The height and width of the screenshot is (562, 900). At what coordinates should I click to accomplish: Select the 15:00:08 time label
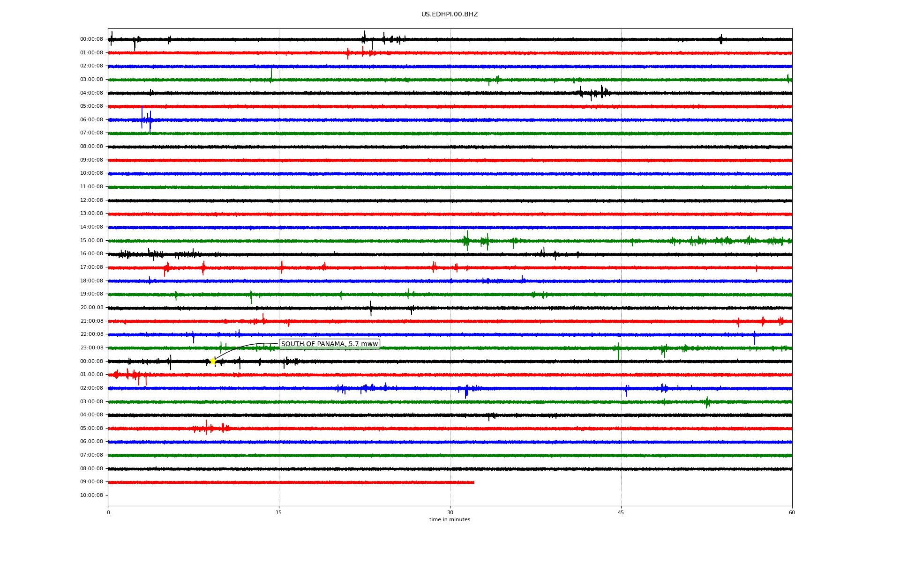(x=91, y=241)
